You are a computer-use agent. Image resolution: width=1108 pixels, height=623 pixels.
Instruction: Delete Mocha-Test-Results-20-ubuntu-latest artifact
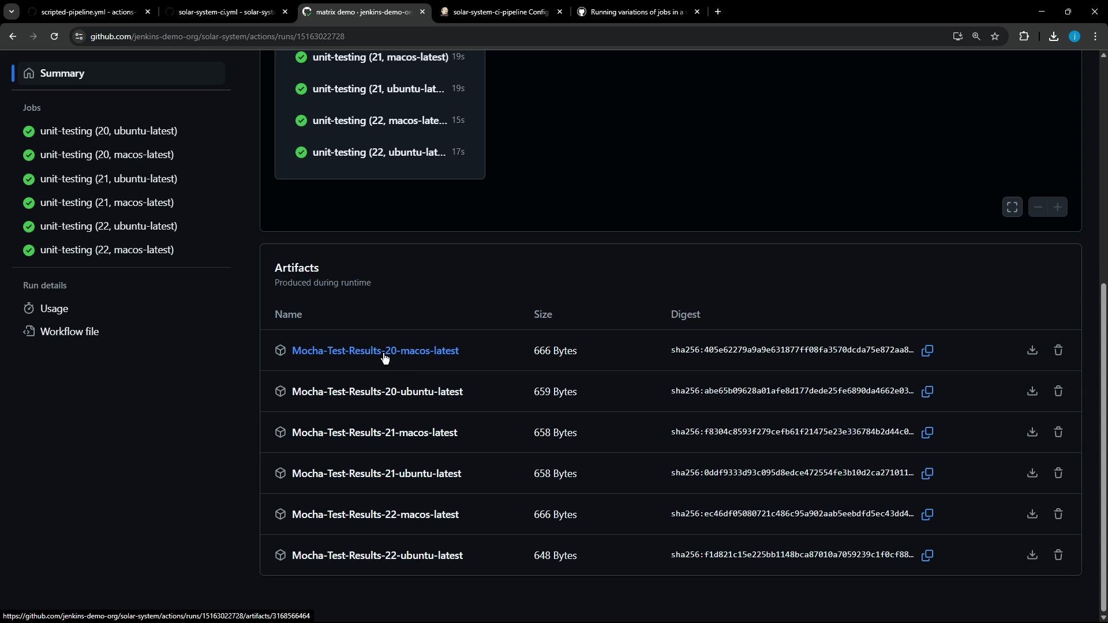tap(1058, 391)
